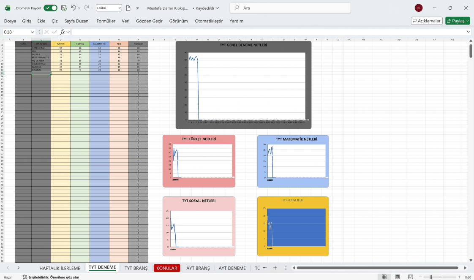Switch to TYT BRANŞ sheet tab
The width and height of the screenshot is (474, 280).
pos(136,268)
